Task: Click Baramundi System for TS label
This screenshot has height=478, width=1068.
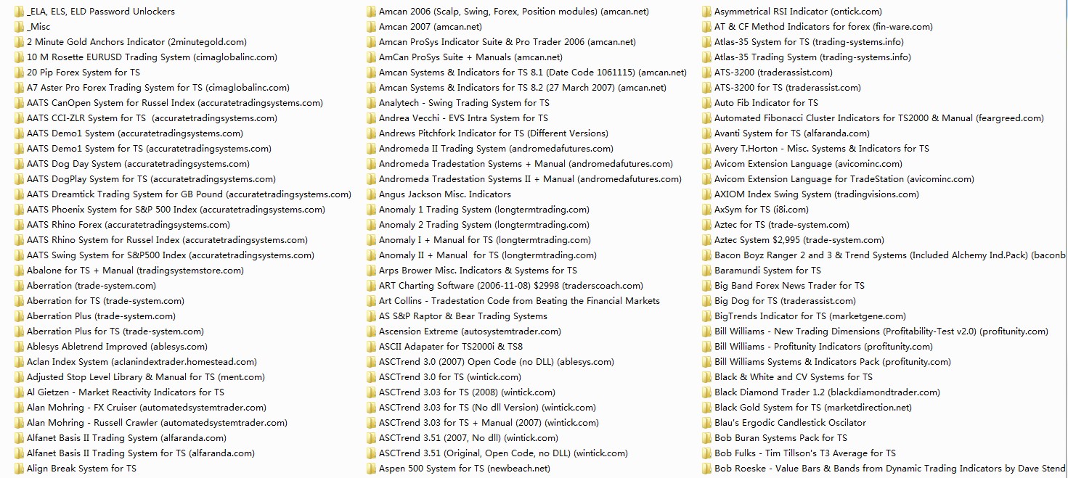Action: 767,271
